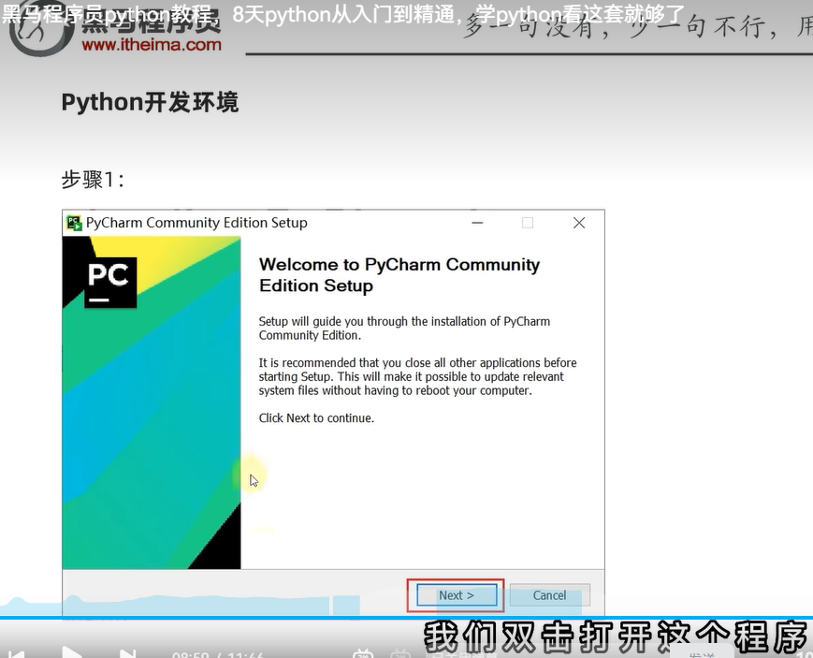Click the maximize box of PyCharm Setup
Image resolution: width=813 pixels, height=658 pixels.
(528, 223)
